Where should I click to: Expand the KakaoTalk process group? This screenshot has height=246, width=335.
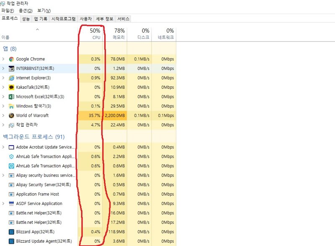pos(3,87)
